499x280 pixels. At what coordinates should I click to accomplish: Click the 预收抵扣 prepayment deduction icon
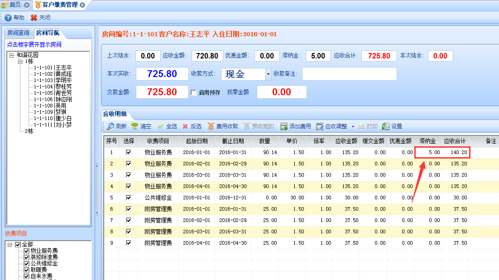click(x=247, y=126)
